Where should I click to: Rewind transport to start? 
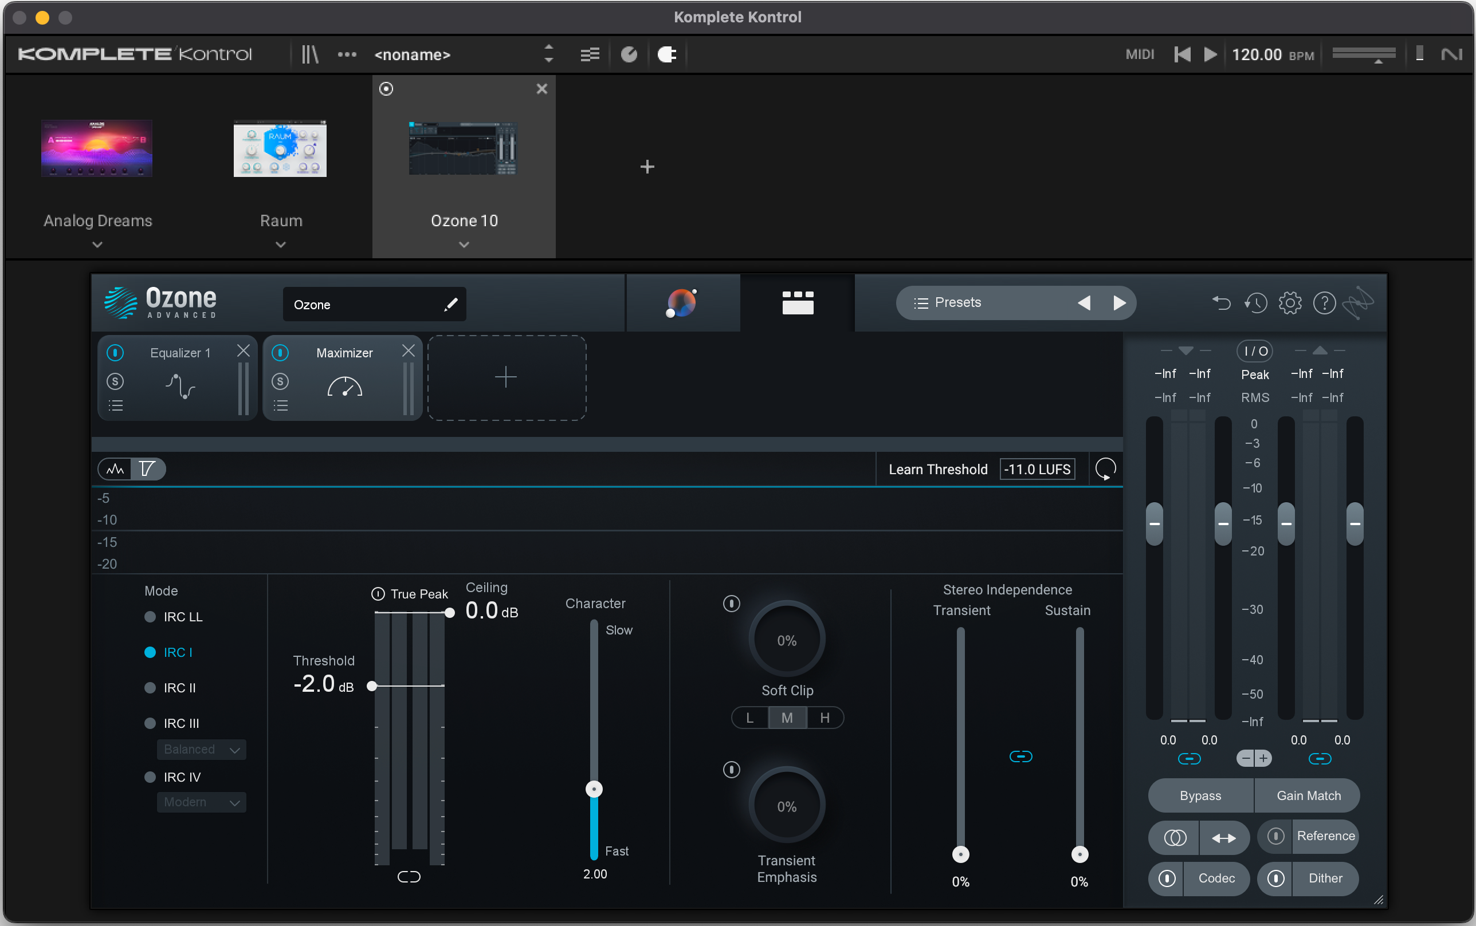1182,54
